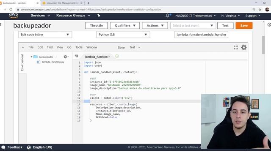The image size is (271, 152).
Task: Click the Throttle button
Action: pyautogui.click(x=97, y=25)
